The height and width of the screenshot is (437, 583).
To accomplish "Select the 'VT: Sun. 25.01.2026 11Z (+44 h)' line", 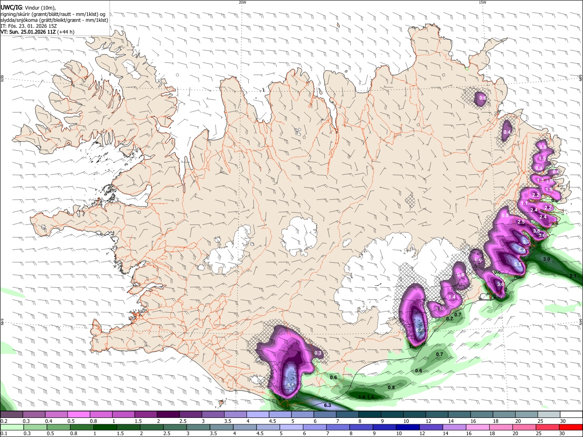I will point(37,32).
